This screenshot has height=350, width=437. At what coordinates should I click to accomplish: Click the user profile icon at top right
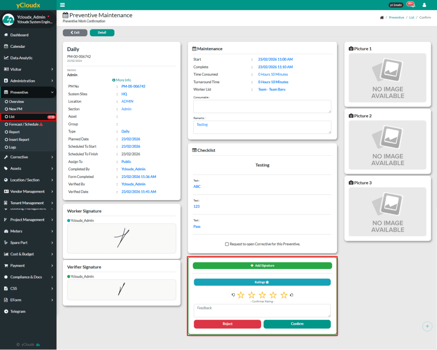tap(424, 5)
